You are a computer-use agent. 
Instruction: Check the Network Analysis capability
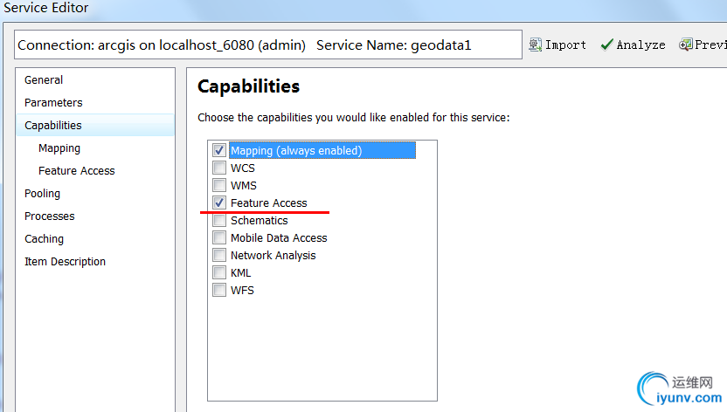coord(219,255)
